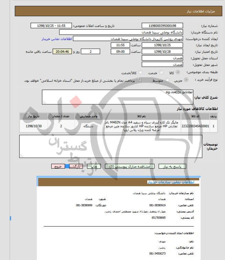The height and width of the screenshot is (260, 225).
Task: Select the کالا/خدمت radio button
Action: click(140, 72)
